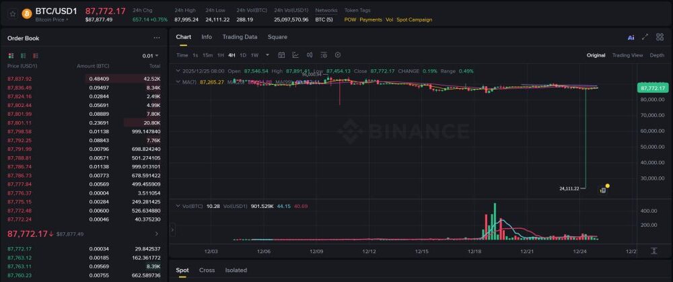Switch chart to Original view
This screenshot has width=673, height=282.
point(596,55)
